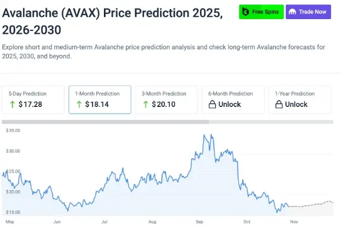
Task: Click the green up arrow beside $20.10
Action: [146, 104]
